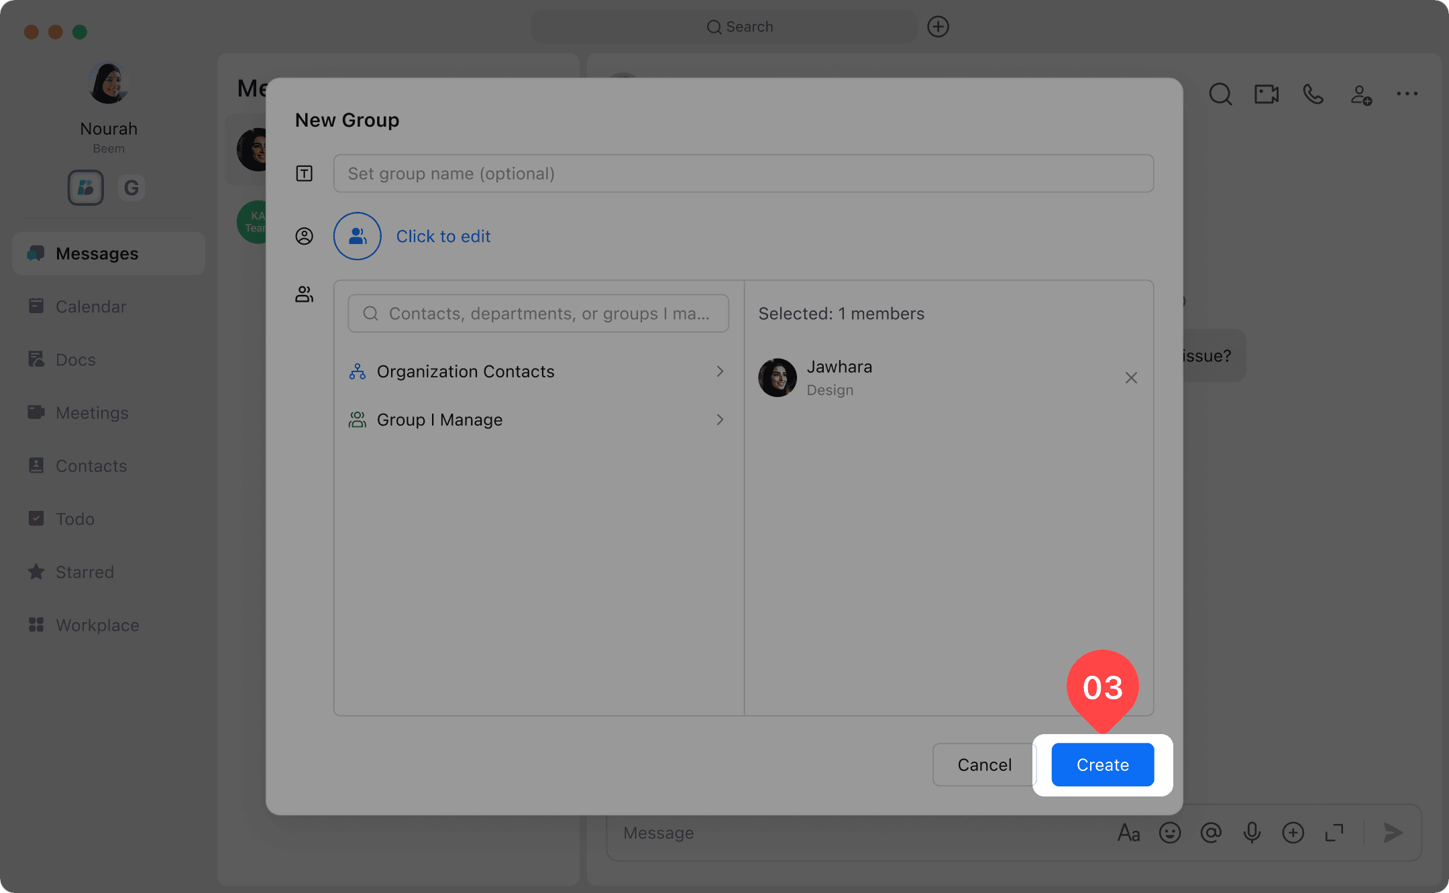Expand Organization Contacts chevron

pos(720,371)
